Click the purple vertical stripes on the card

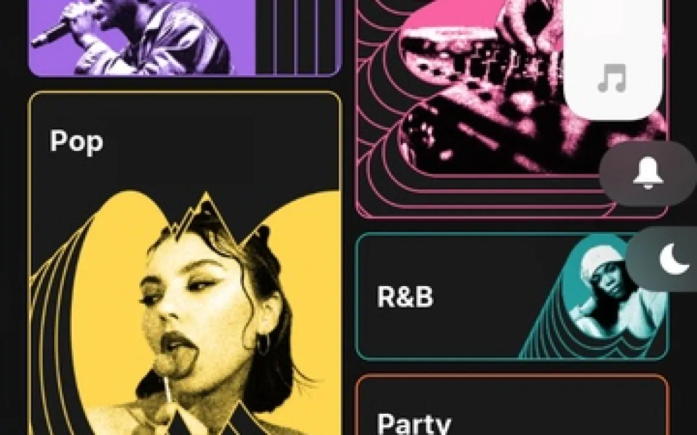297,37
